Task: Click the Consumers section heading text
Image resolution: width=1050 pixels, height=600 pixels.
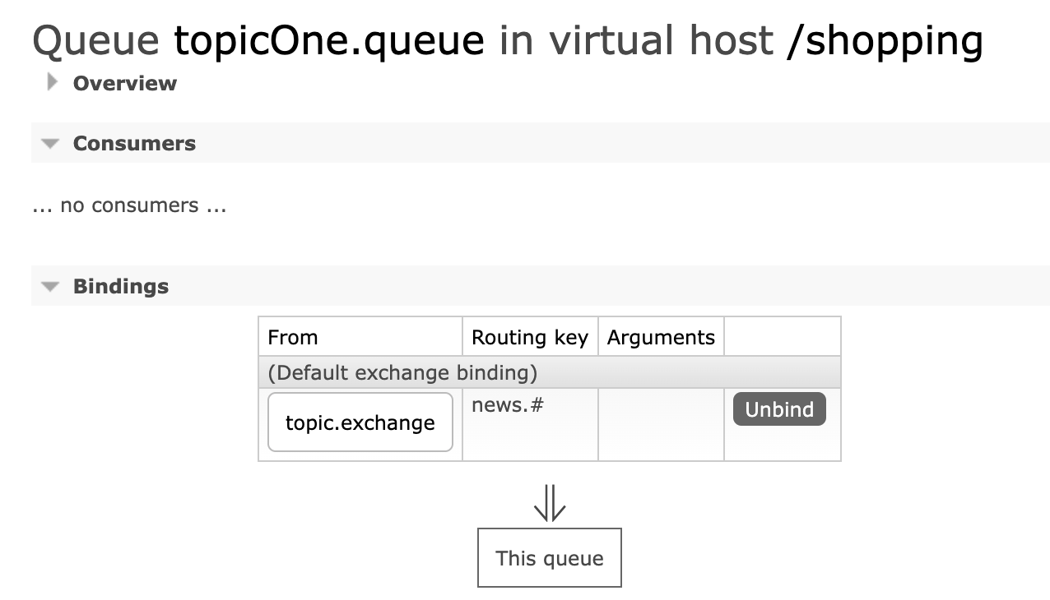Action: pos(134,143)
